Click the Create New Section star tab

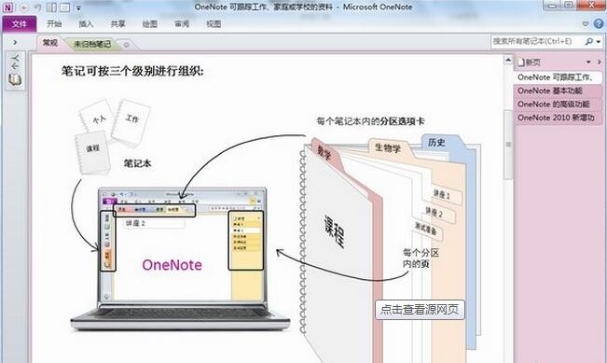(126, 45)
